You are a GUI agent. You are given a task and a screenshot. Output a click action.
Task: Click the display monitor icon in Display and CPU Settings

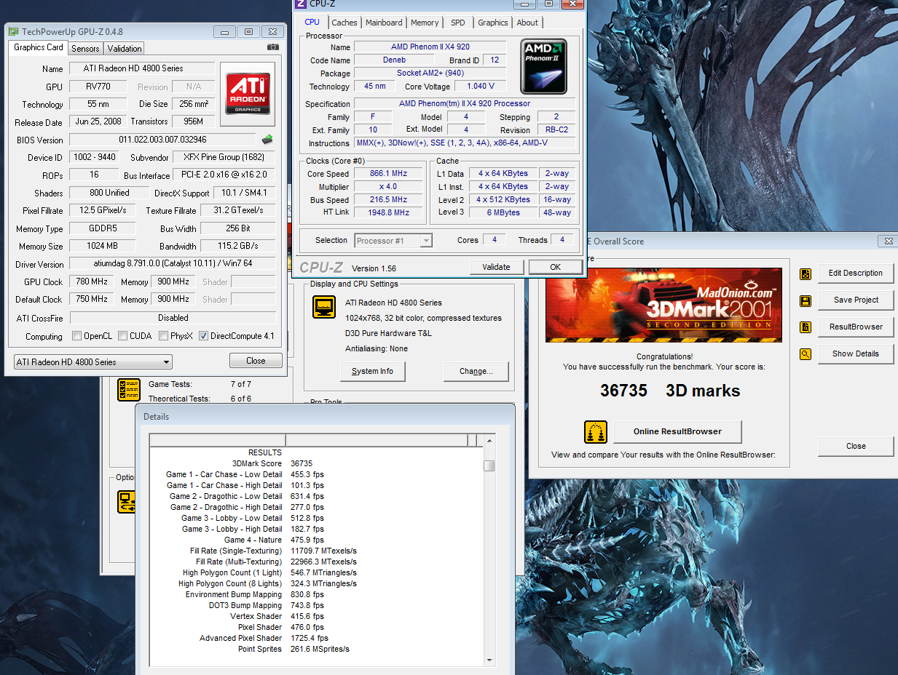coord(324,308)
